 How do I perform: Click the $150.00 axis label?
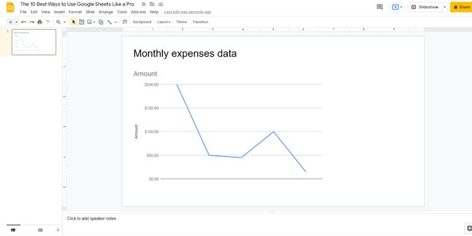[x=152, y=108]
